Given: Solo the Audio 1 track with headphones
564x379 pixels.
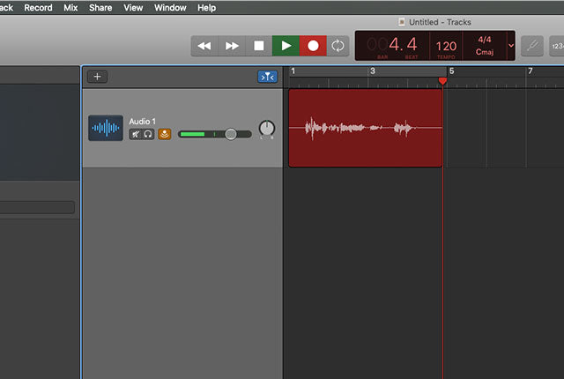Looking at the screenshot, I should tap(148, 134).
